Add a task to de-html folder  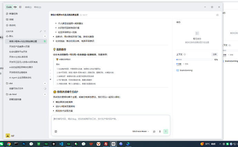pos(45,94)
